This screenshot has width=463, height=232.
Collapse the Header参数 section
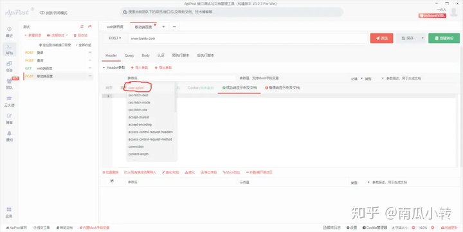[x=104, y=67]
